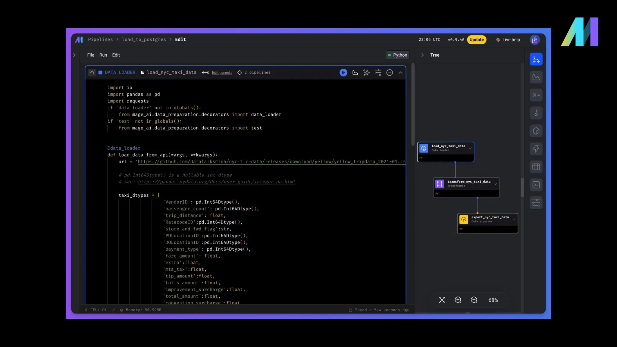Click the Tree panel title
The image size is (617, 347).
(x=435, y=55)
